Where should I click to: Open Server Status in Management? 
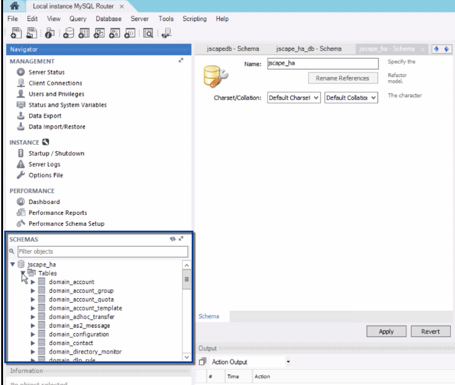(x=47, y=72)
